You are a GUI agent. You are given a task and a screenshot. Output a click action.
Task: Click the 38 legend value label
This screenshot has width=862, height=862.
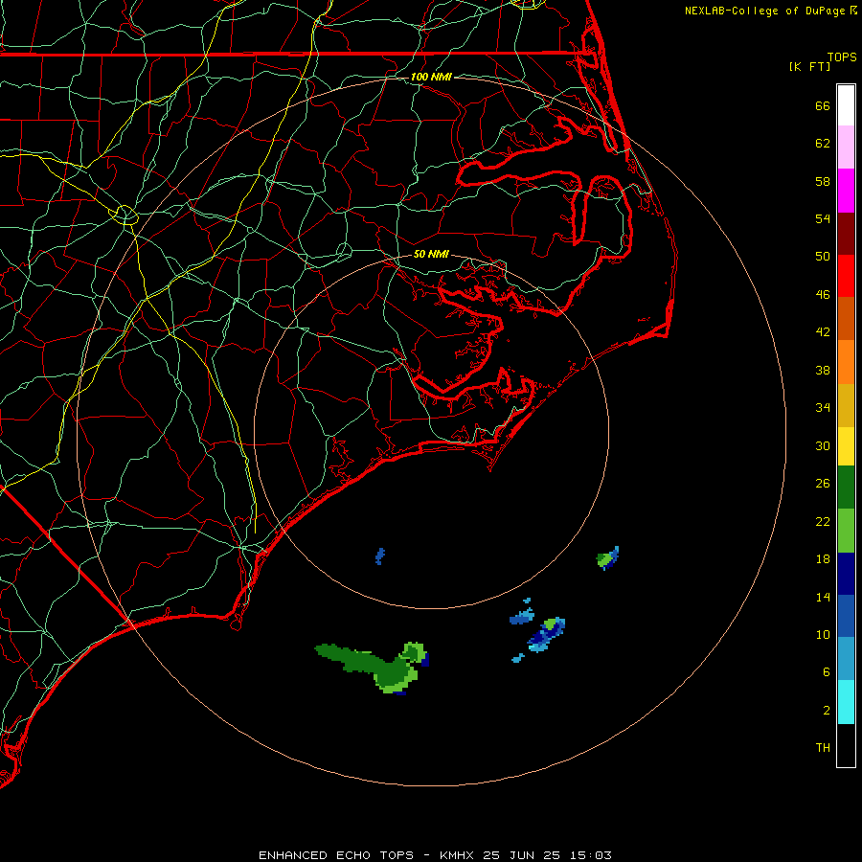(x=823, y=371)
